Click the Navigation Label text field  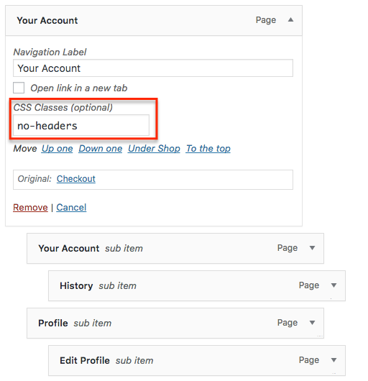[x=153, y=68]
